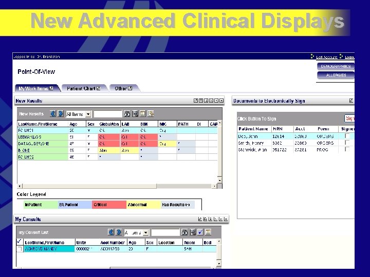
Task: Click Patient Name column header in sign list
Action: (x=253, y=129)
